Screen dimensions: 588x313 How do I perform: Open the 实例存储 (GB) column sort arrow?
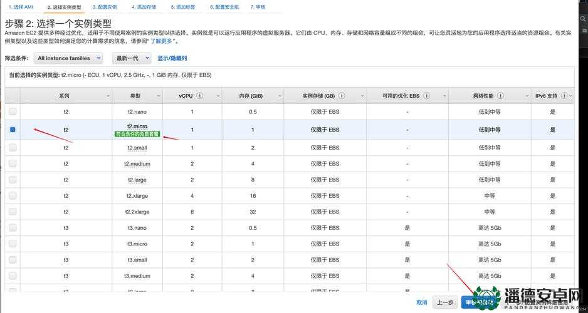click(362, 96)
